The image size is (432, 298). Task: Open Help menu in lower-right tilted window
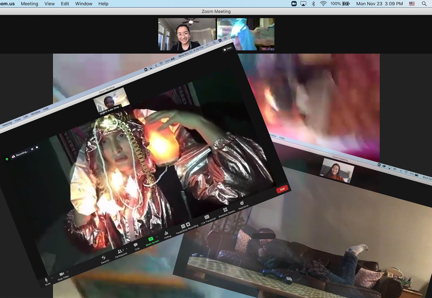pyautogui.click(x=282, y=138)
